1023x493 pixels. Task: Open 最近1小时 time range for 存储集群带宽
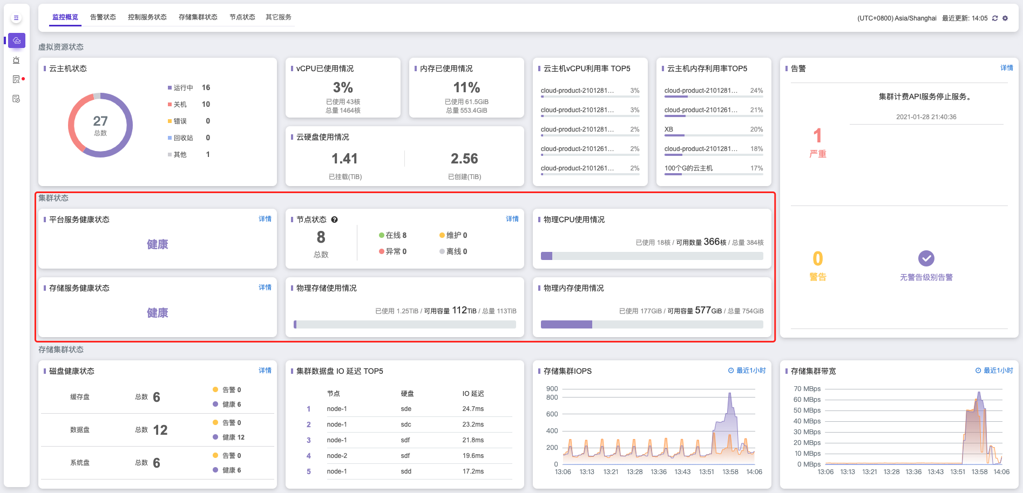[994, 371]
